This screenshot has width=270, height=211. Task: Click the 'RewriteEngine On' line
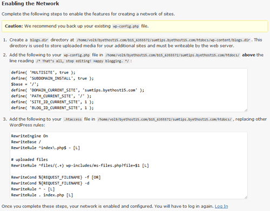30,136
